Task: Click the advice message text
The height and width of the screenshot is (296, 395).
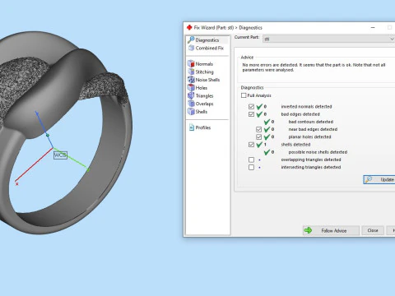Action: click(314, 67)
